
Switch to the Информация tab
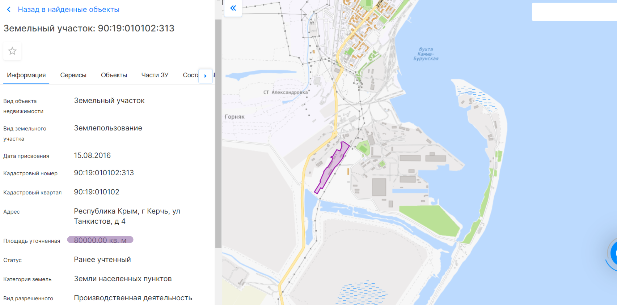(26, 75)
